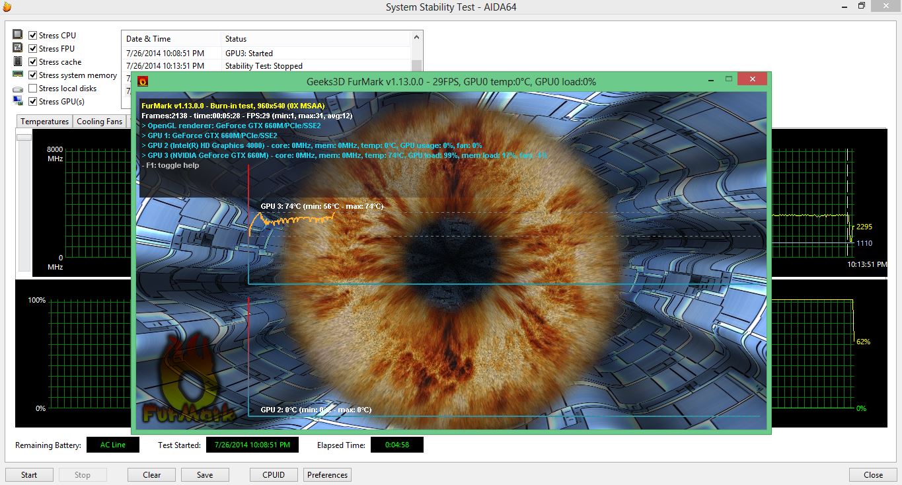
Task: Click the 10:13:51 PM graph timestamp
Action: tap(867, 264)
